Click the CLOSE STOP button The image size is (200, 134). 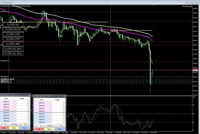[13, 39]
